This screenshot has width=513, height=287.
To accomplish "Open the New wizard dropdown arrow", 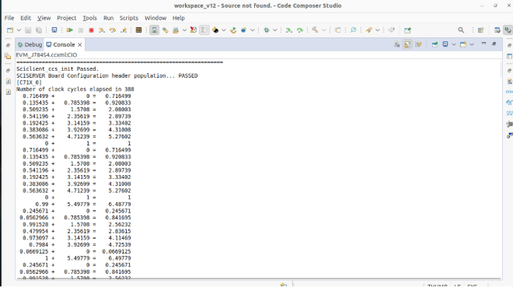I will [19, 30].
